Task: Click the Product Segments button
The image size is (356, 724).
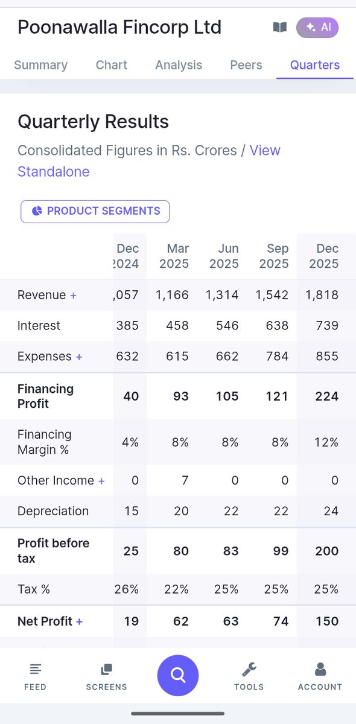Action: [95, 211]
